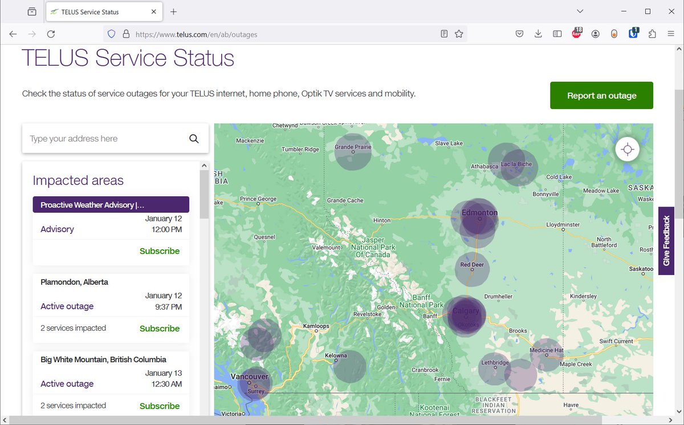Click the impacted areas list scrollbar thumb

(204, 194)
